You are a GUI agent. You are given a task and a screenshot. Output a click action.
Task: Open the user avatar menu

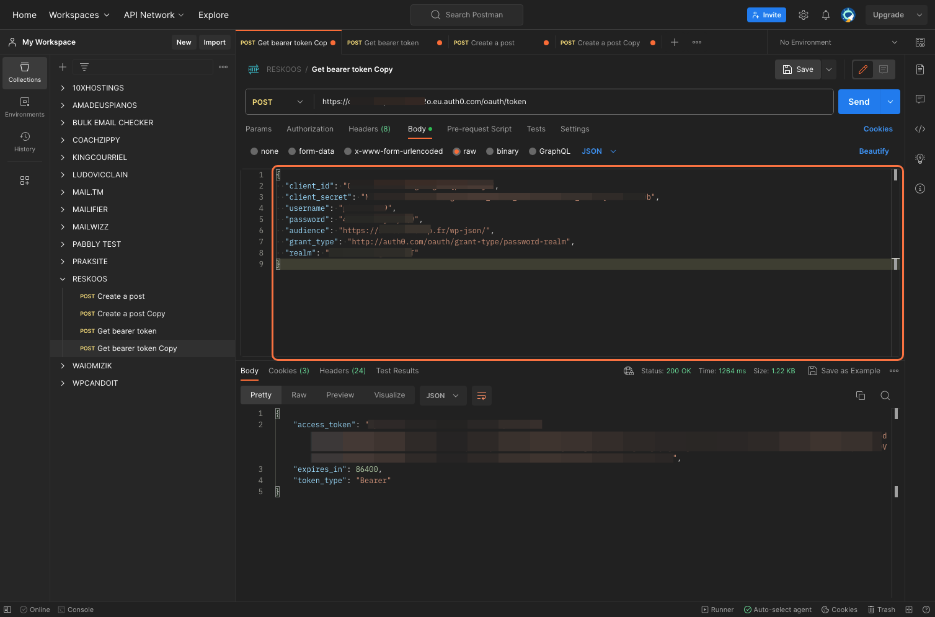[x=848, y=15]
